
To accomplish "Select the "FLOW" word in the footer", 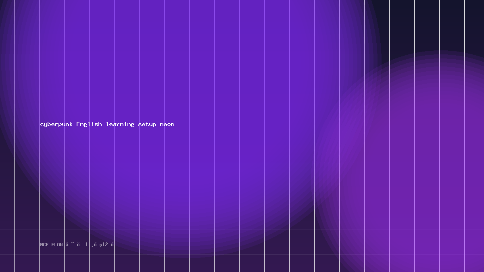I will pyautogui.click(x=57, y=245).
